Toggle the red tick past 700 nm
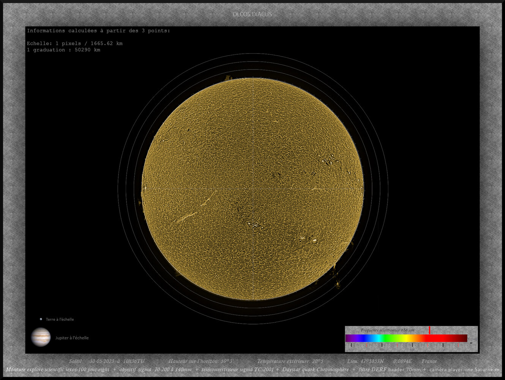 coord(458,344)
